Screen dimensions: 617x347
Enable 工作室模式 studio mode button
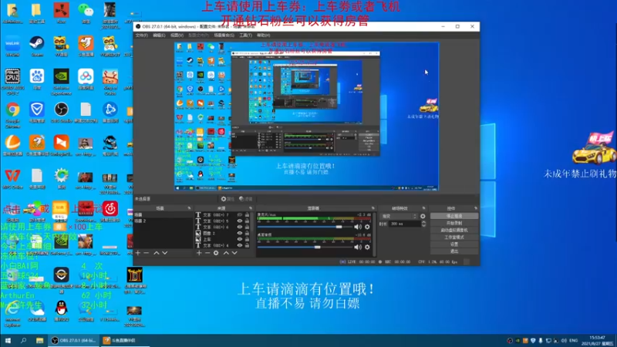coord(454,238)
